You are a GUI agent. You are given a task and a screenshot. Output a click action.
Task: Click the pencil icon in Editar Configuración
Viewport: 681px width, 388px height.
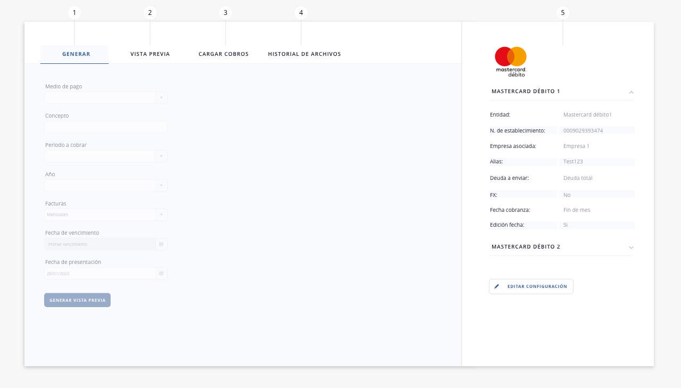click(497, 286)
